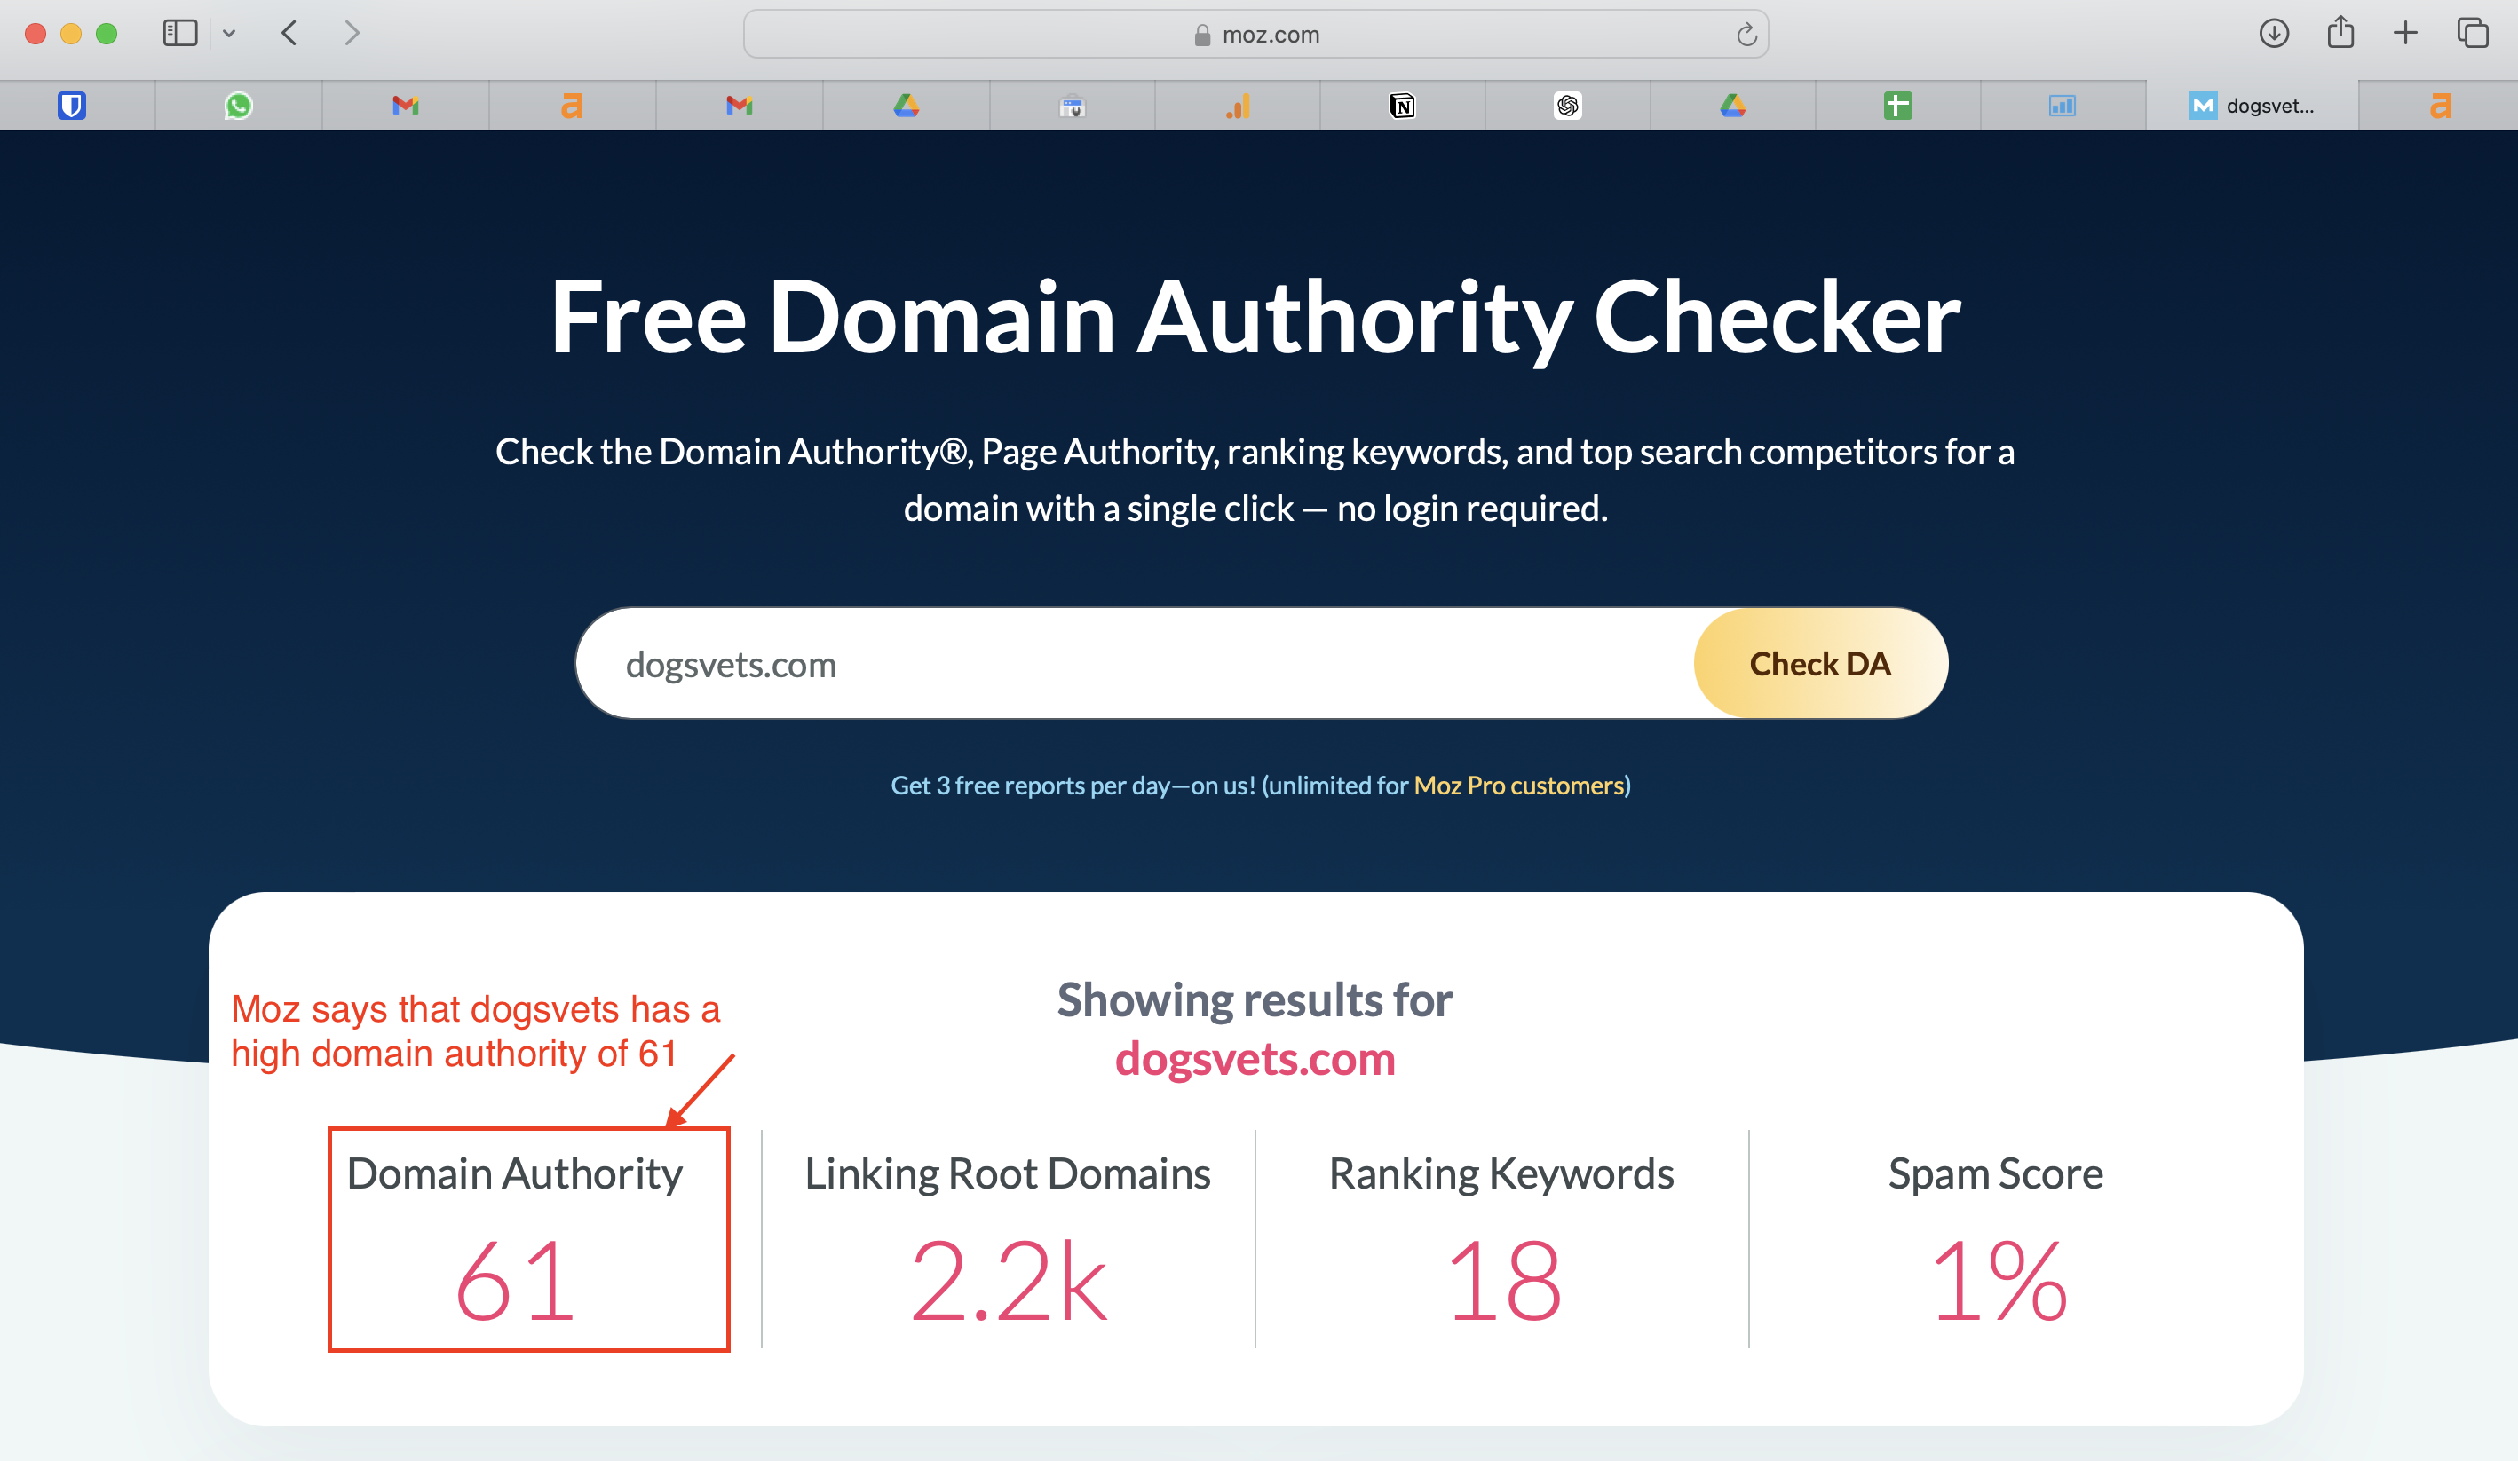Image resolution: width=2518 pixels, height=1461 pixels.
Task: Open the Share menu
Action: pos(2340,32)
